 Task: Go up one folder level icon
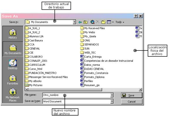click(85, 22)
